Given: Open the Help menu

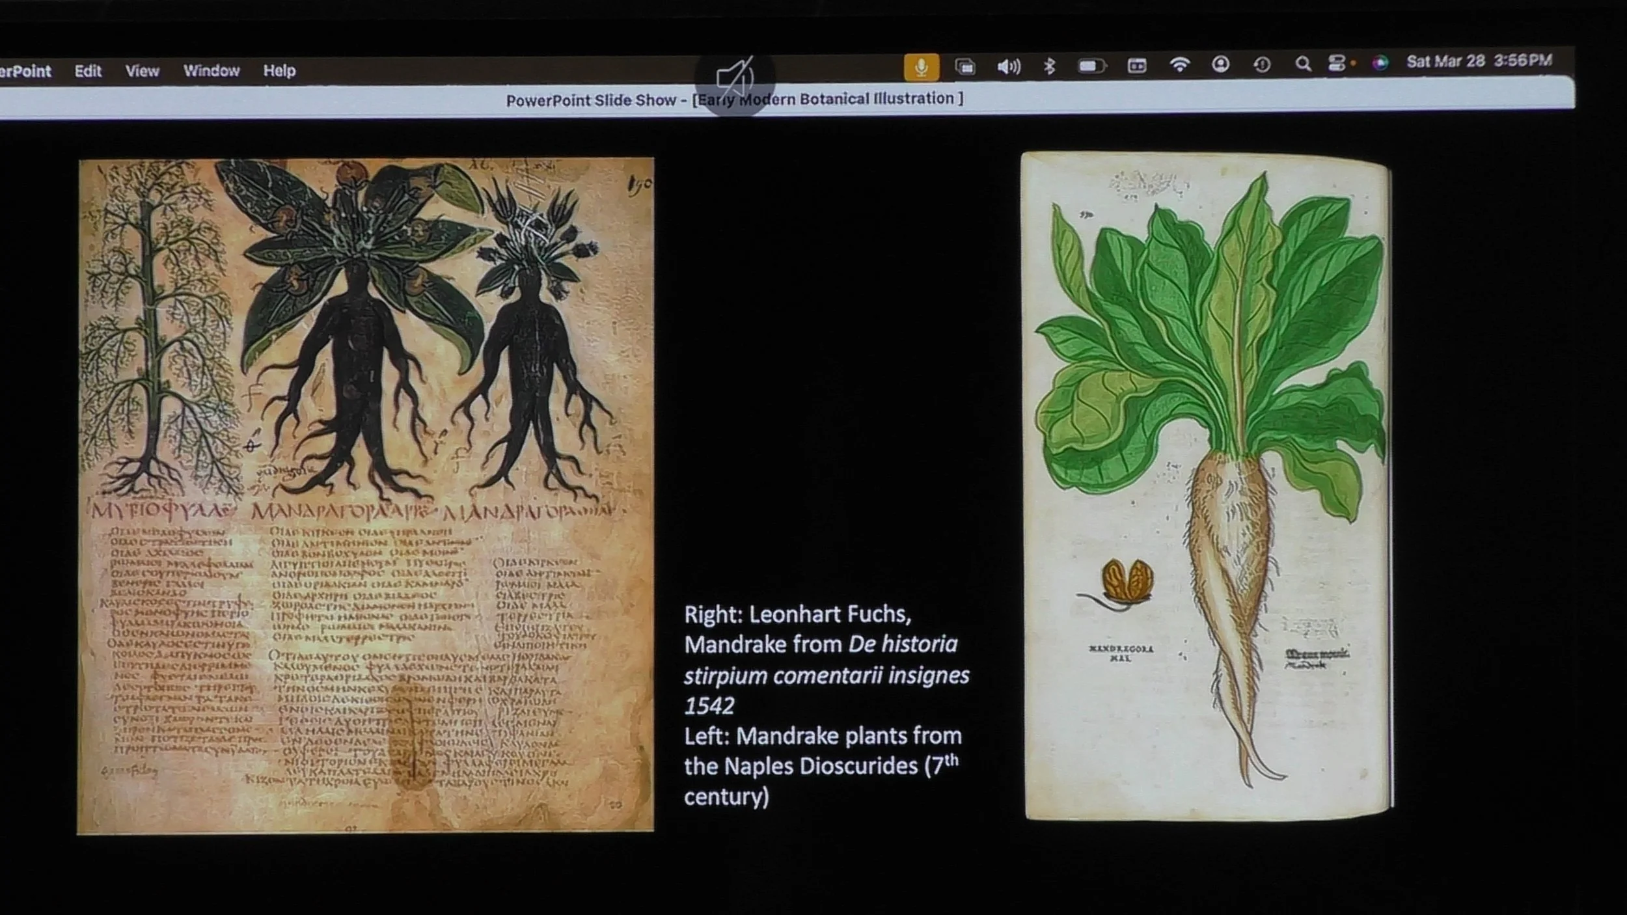Looking at the screenshot, I should pos(279,70).
